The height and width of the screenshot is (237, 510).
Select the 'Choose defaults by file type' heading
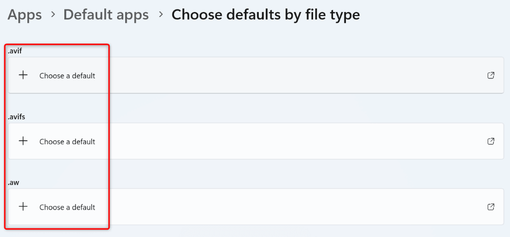coord(265,15)
